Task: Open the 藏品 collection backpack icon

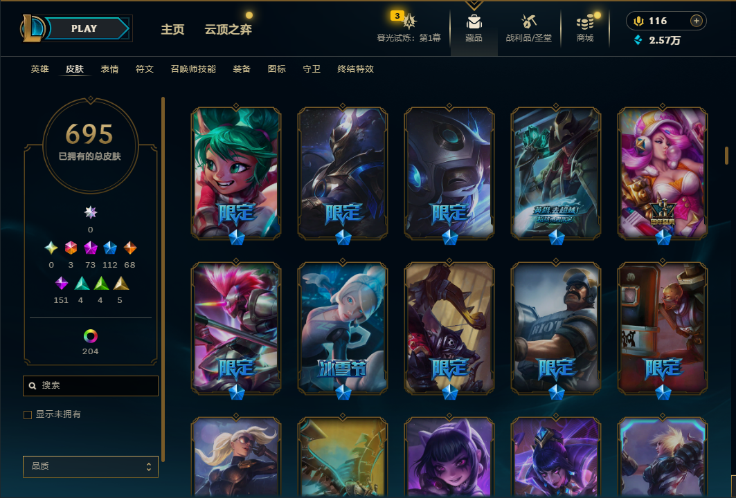Action: pyautogui.click(x=474, y=21)
